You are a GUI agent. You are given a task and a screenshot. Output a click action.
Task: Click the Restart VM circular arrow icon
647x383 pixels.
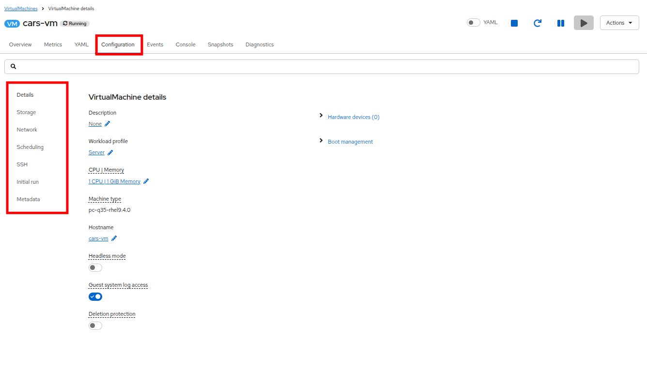point(538,23)
